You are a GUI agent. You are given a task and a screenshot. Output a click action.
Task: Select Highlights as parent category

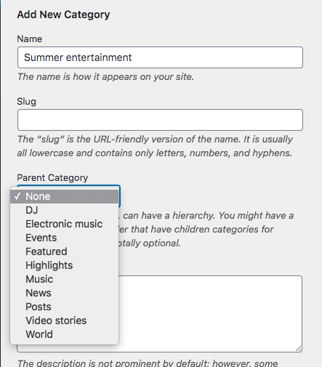(65, 265)
